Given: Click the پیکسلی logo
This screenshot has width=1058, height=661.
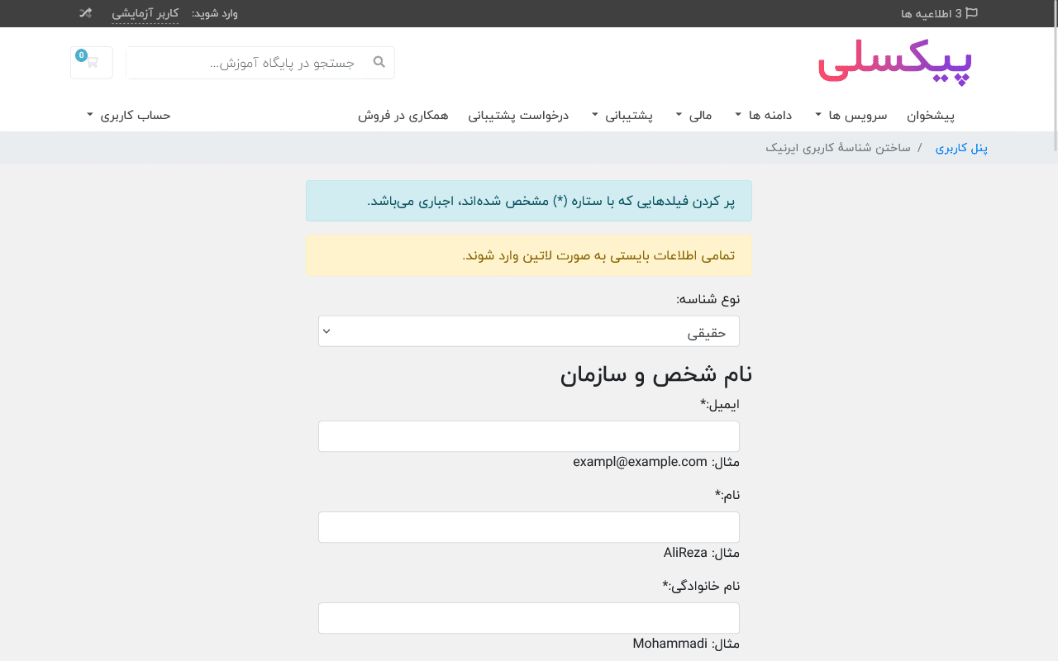Looking at the screenshot, I should [x=895, y=62].
